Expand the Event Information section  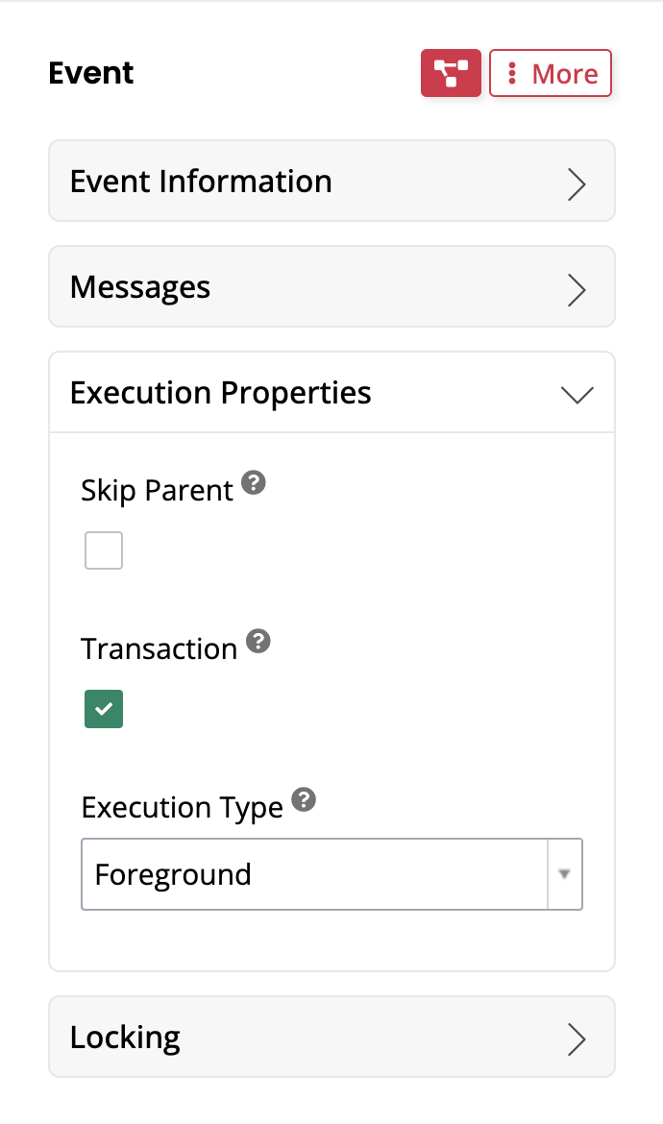[331, 181]
